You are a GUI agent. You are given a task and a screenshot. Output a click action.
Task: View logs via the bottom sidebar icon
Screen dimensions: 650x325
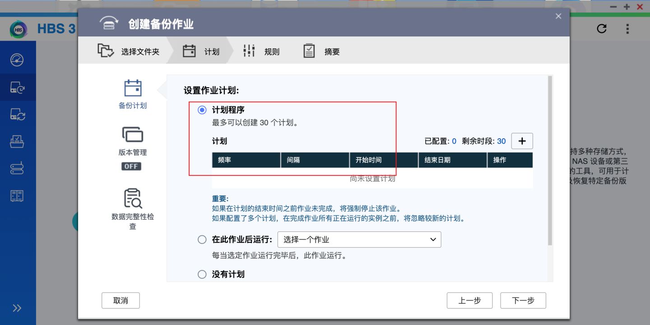18,195
